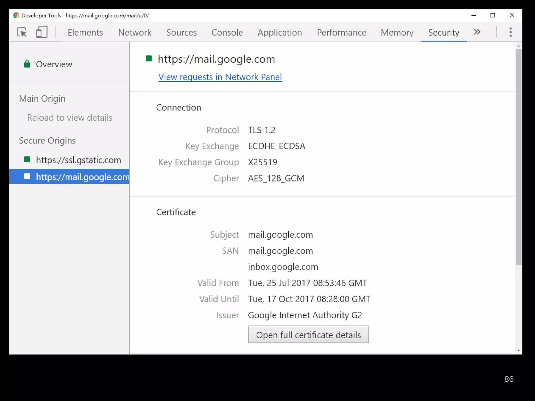Click the ECDHE_ECDSA key exchange value
This screenshot has width=535, height=401.
[276, 146]
